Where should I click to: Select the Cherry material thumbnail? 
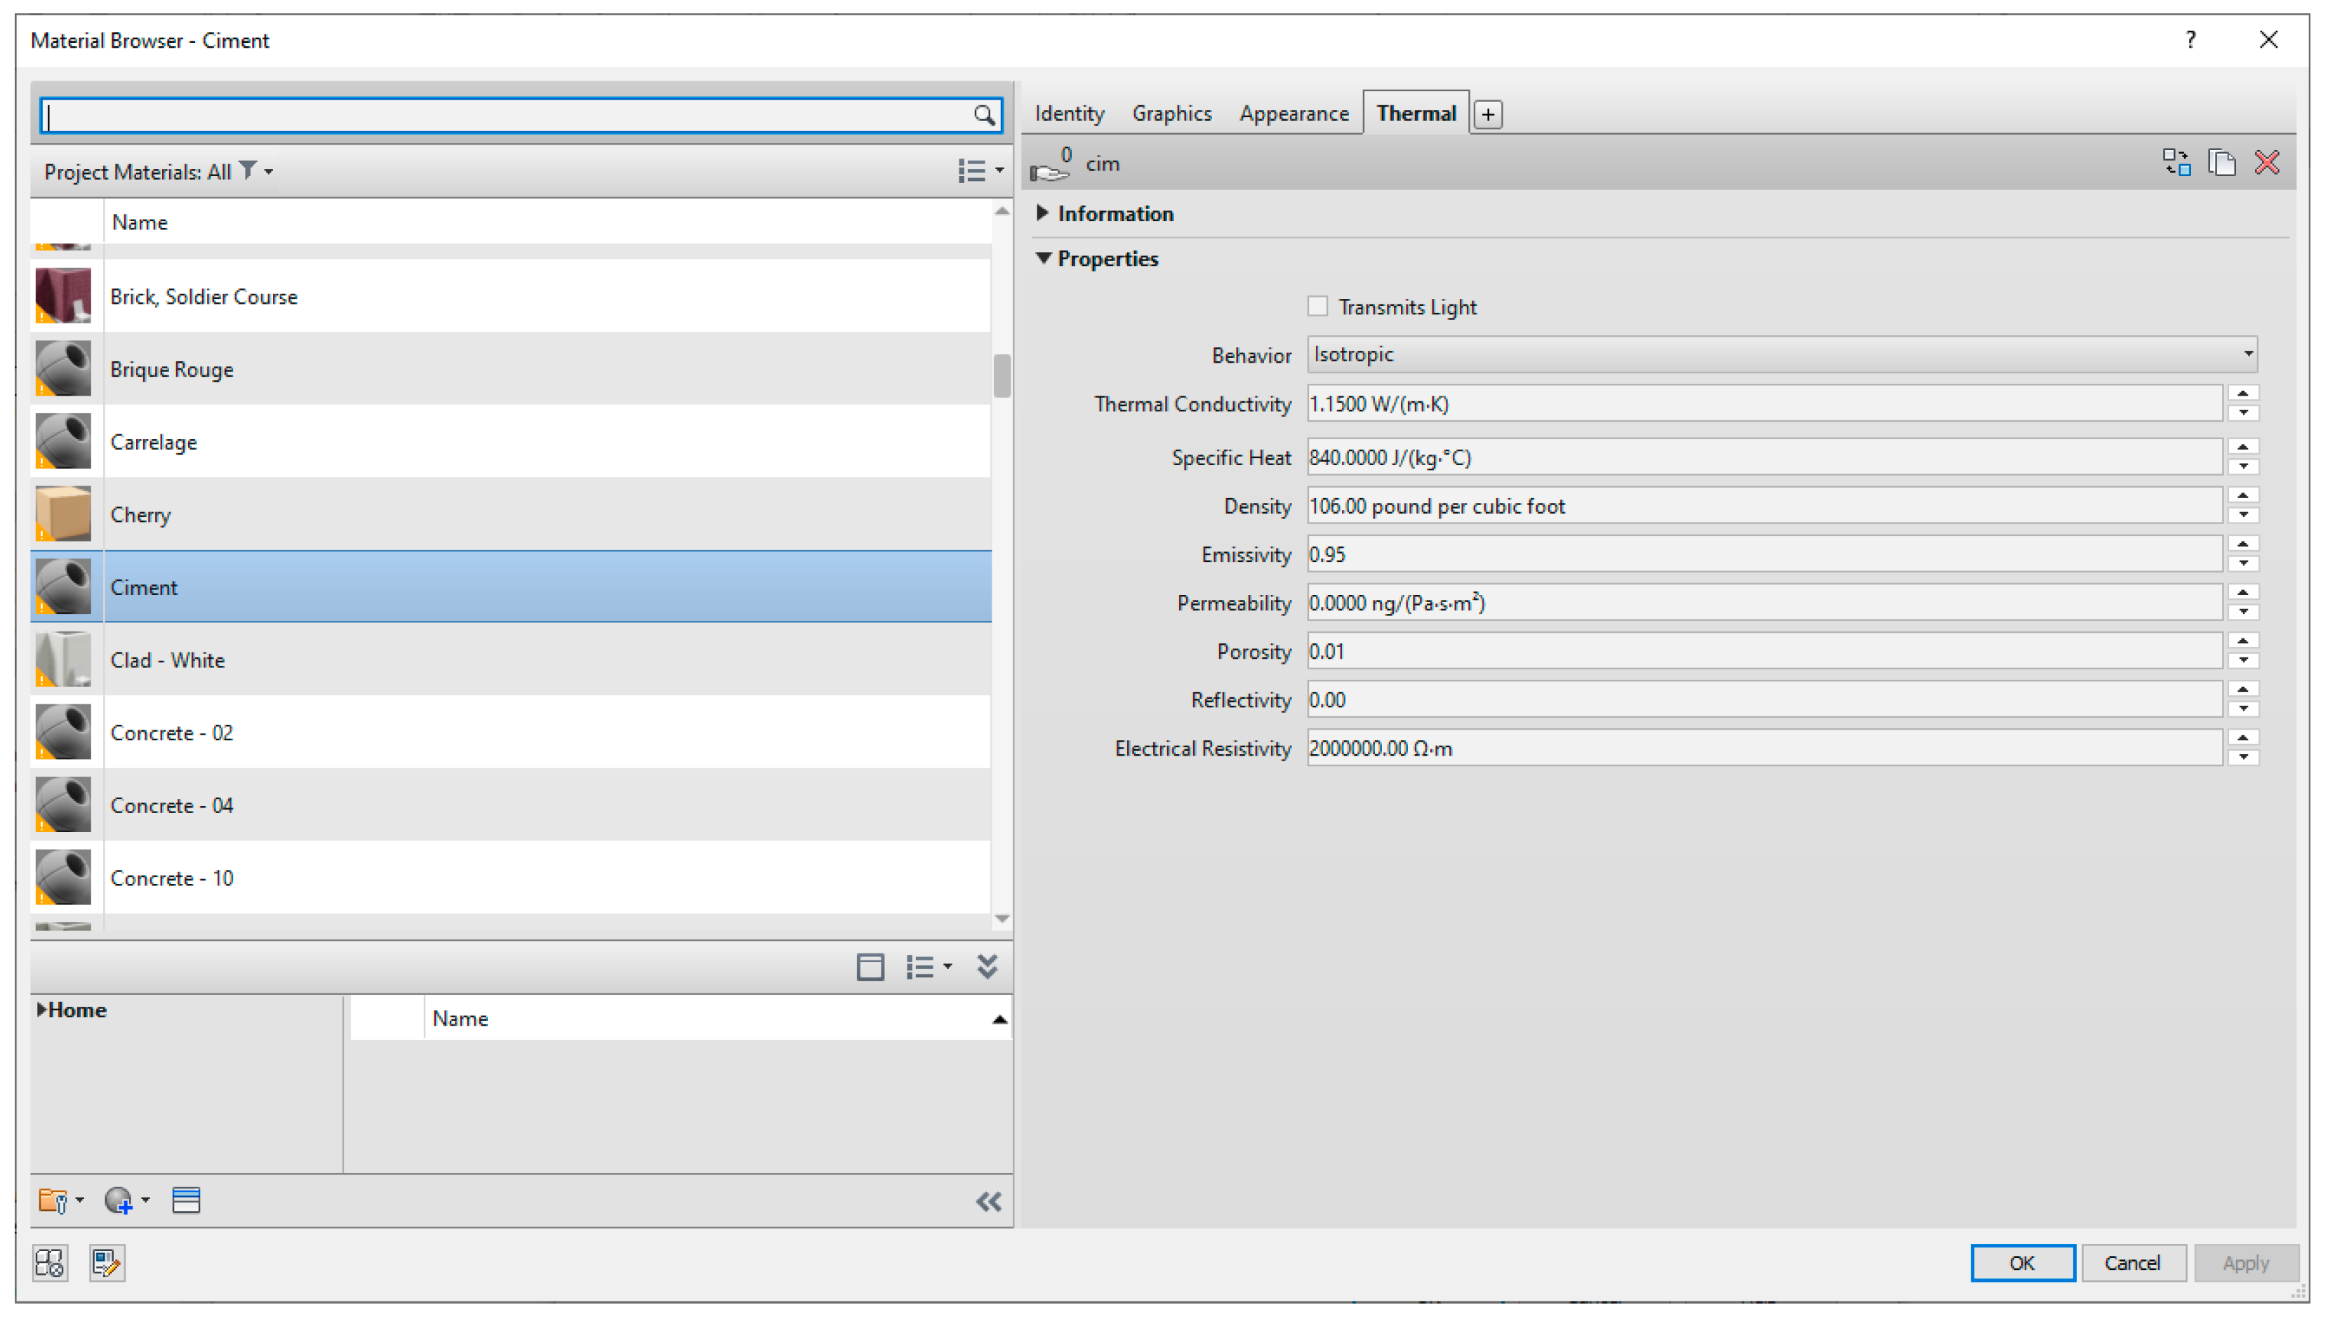62,514
